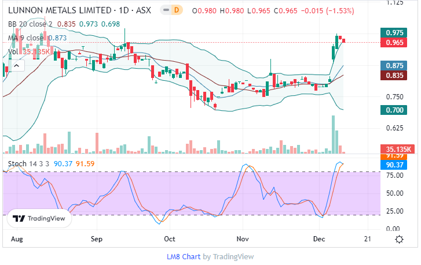Click the Vol indicator legend label

13,51
